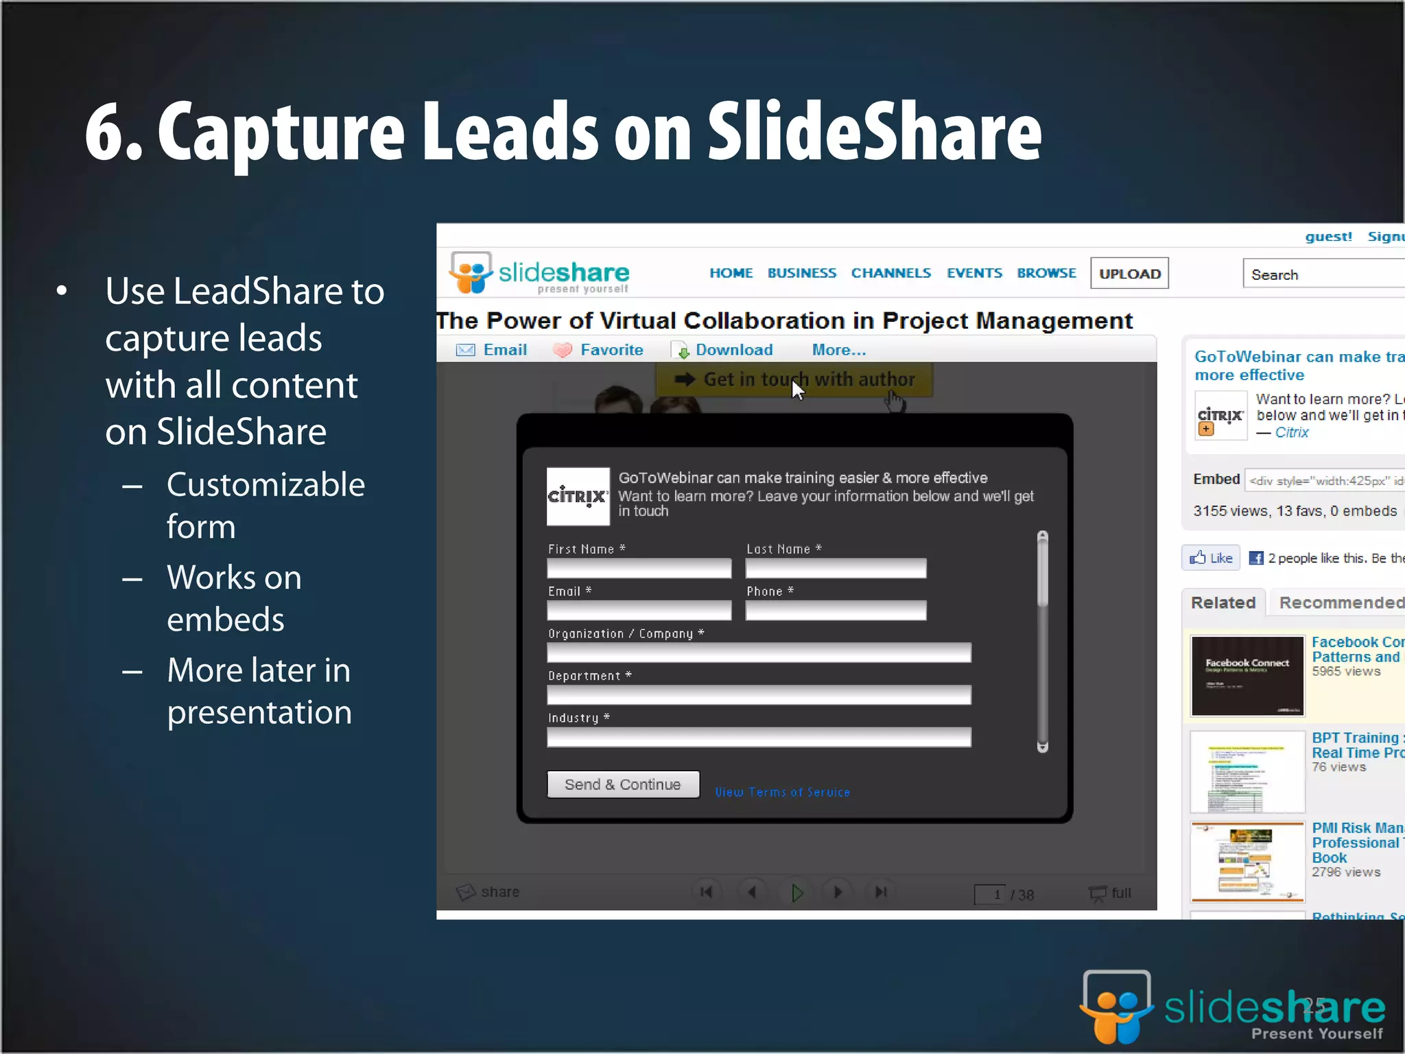This screenshot has width=1405, height=1054.
Task: Click the Download document icon
Action: 680,350
